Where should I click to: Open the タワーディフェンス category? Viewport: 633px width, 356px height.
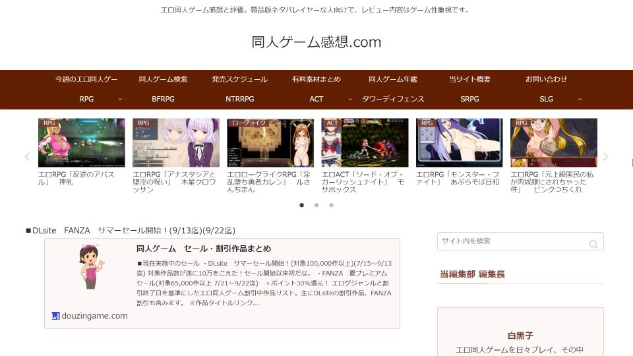point(393,99)
